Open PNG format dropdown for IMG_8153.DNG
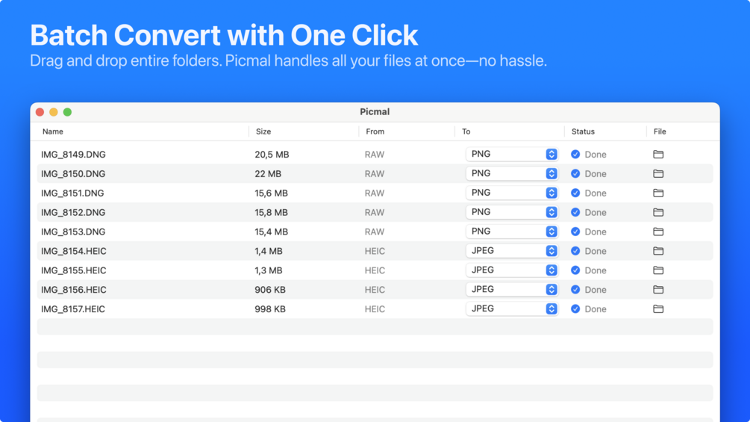 (512, 231)
